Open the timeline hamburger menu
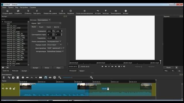 (4, 78)
